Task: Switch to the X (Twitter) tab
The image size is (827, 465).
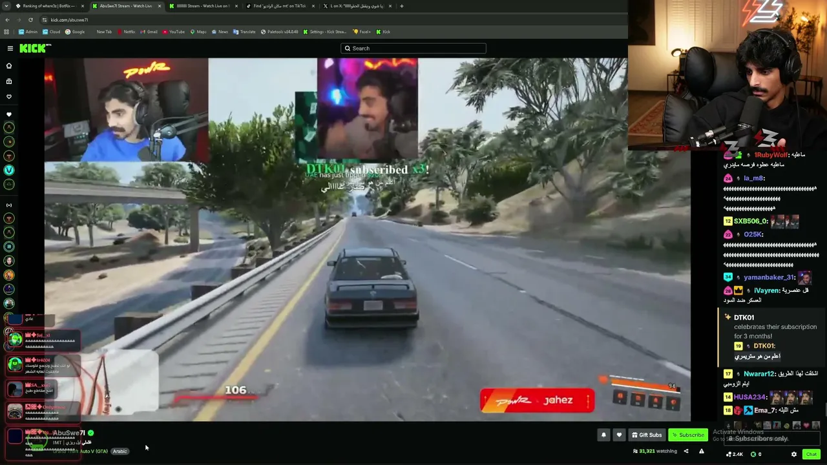Action: click(357, 6)
